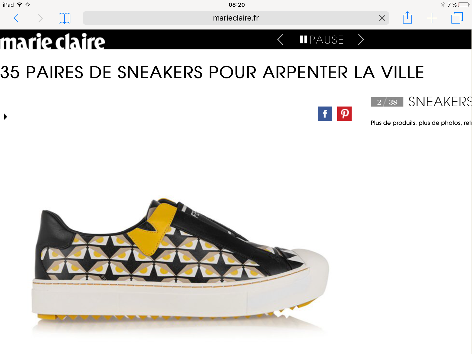Go to previous slideshow slide
The width and height of the screenshot is (472, 354).
coord(280,40)
